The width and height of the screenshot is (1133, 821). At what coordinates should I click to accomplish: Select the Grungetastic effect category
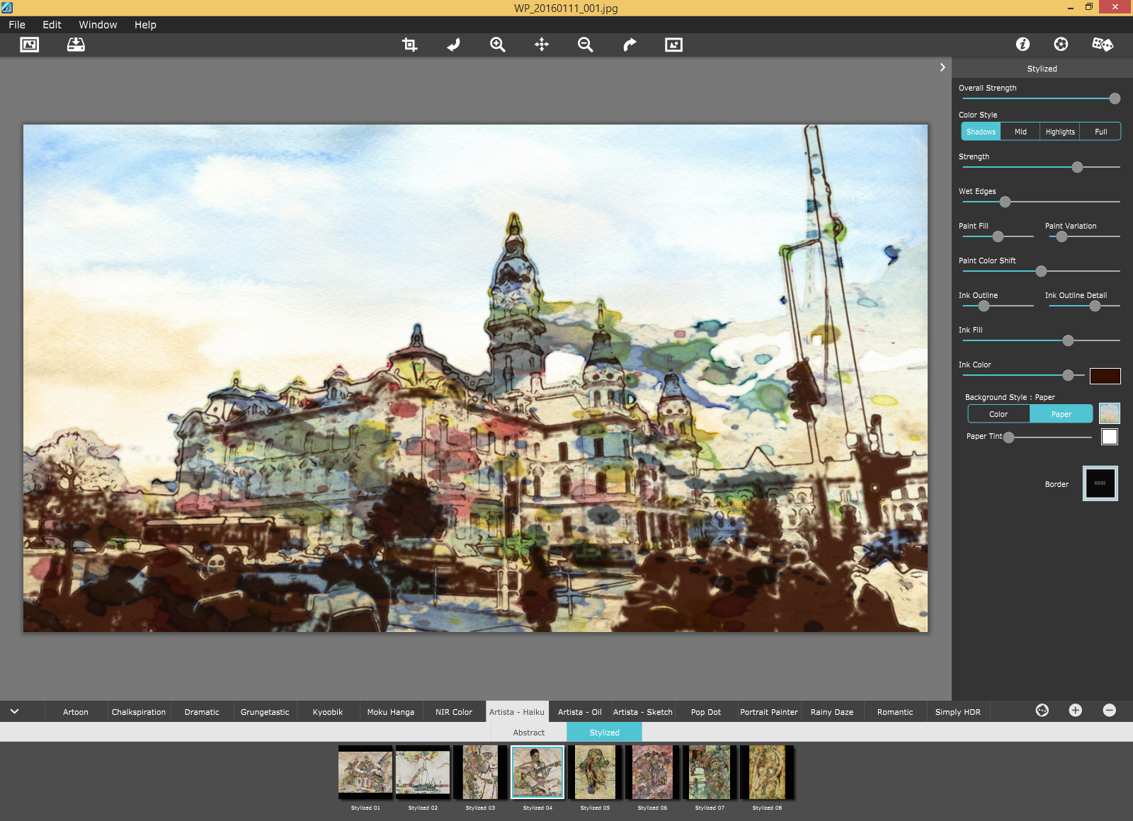(265, 712)
